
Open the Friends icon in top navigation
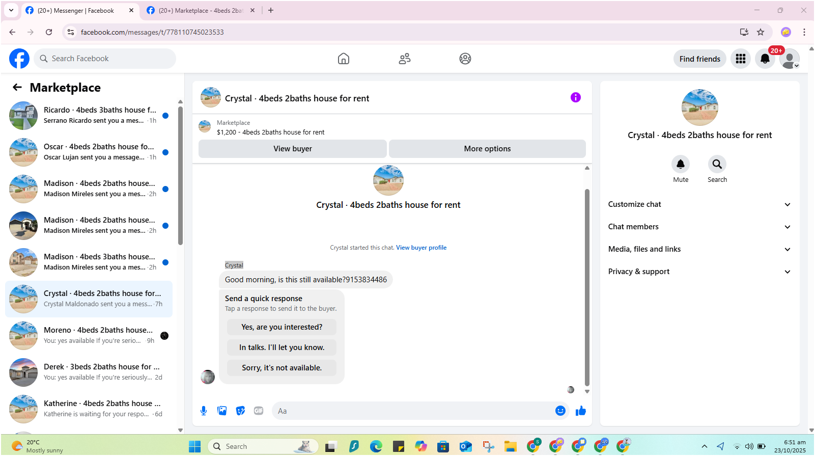[x=405, y=59]
